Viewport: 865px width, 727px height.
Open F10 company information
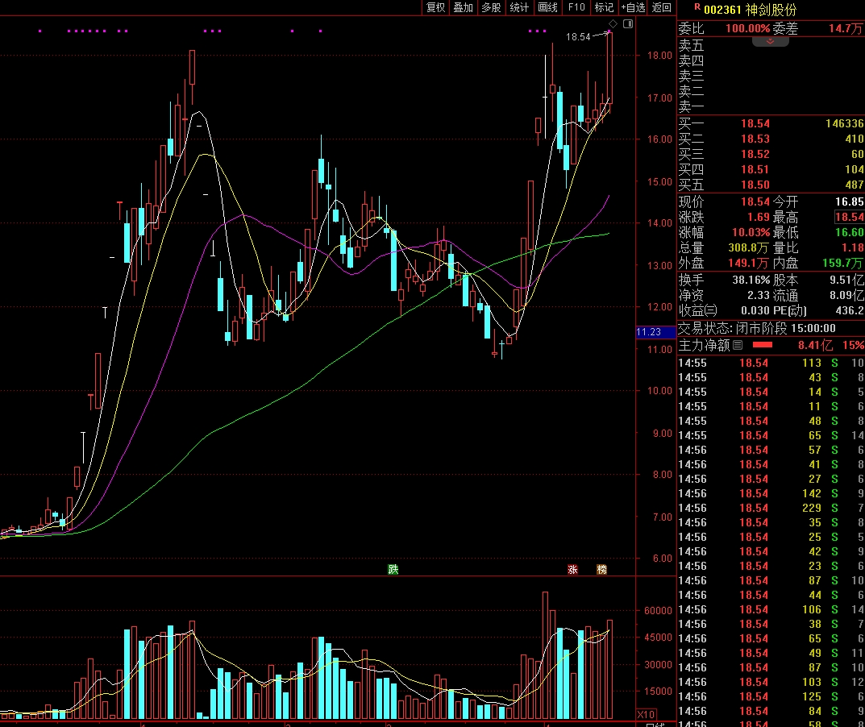click(576, 7)
